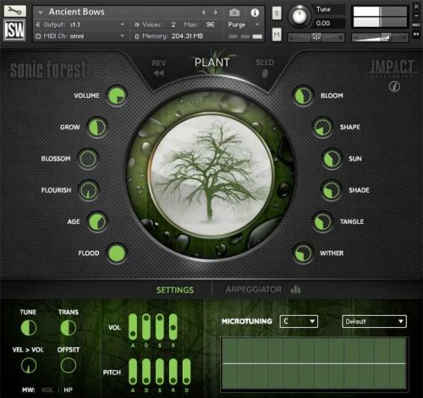Set mod wheel to VOL
The width and height of the screenshot is (423, 398).
47,390
